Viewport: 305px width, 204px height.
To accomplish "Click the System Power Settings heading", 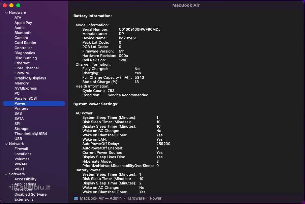I will pos(96,104).
